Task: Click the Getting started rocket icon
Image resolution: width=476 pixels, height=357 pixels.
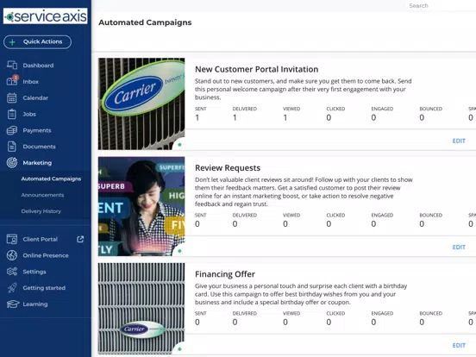Action: [12, 288]
